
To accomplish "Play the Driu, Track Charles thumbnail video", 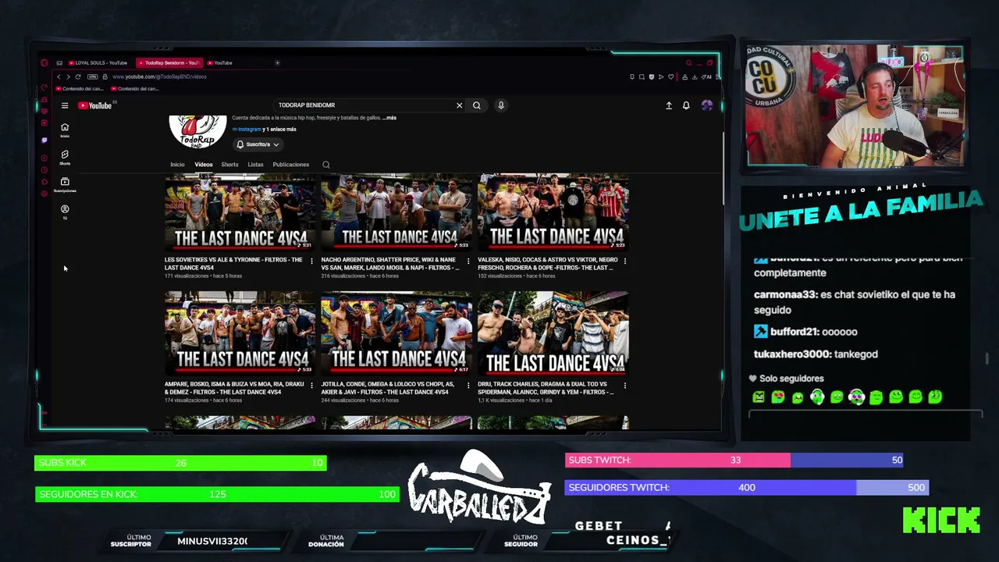I will [x=553, y=333].
